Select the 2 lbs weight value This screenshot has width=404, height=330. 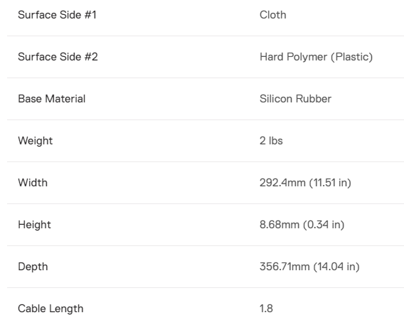271,141
